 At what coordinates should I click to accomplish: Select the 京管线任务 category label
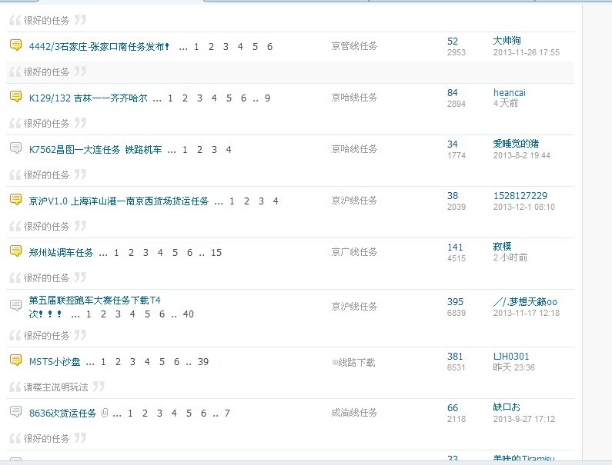[354, 46]
